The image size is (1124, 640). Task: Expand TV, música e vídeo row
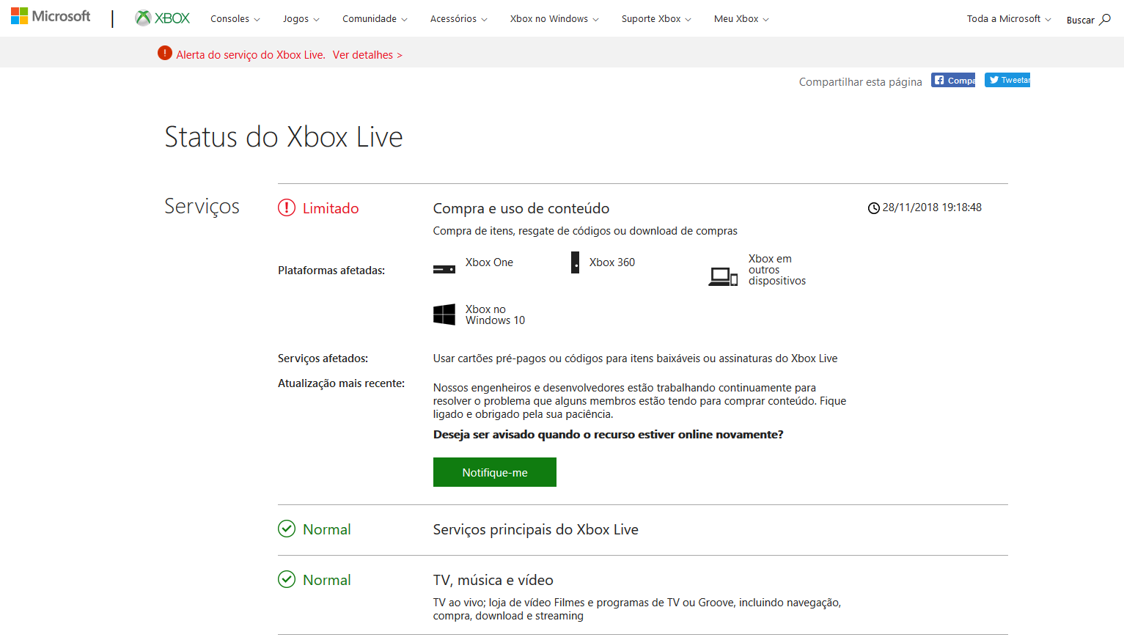[x=643, y=595]
